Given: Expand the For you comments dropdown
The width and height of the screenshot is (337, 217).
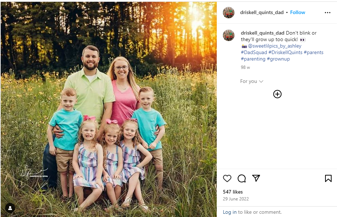Looking at the screenshot, I should click(252, 81).
